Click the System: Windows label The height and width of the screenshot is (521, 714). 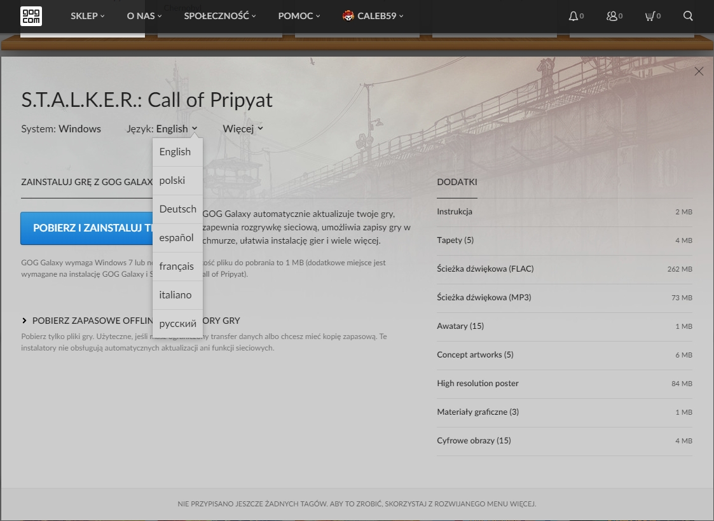[61, 129]
